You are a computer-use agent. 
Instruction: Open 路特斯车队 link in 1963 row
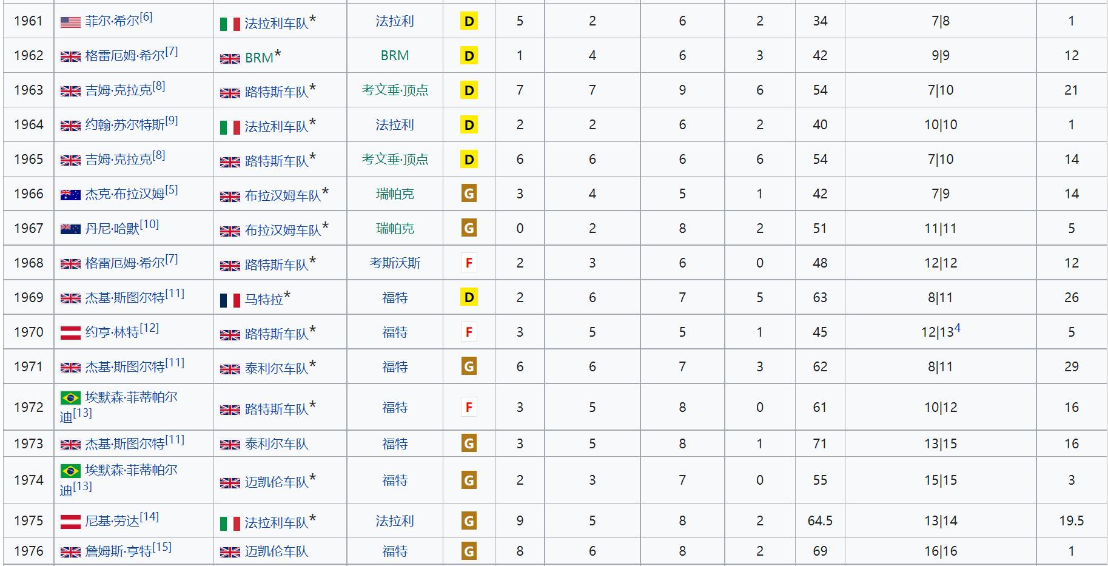click(277, 92)
